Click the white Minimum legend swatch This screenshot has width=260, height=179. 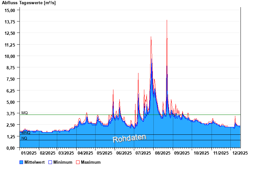coord(50,162)
